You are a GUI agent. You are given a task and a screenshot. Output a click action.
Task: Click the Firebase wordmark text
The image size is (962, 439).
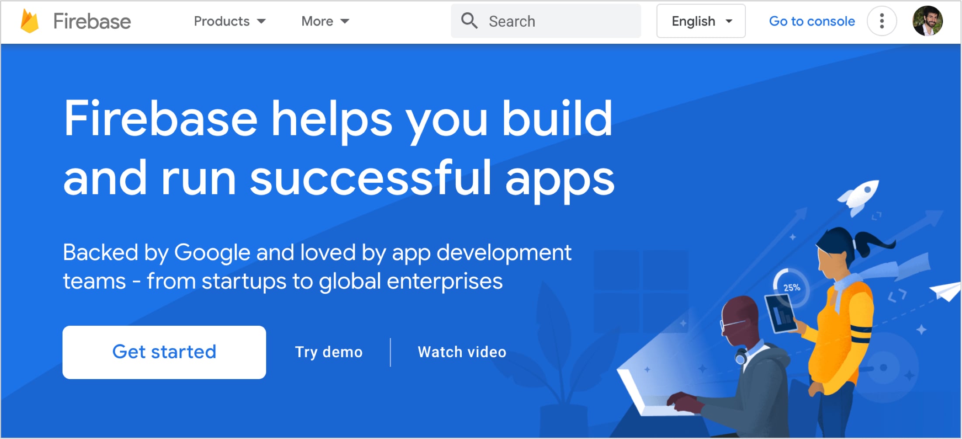[x=92, y=21]
